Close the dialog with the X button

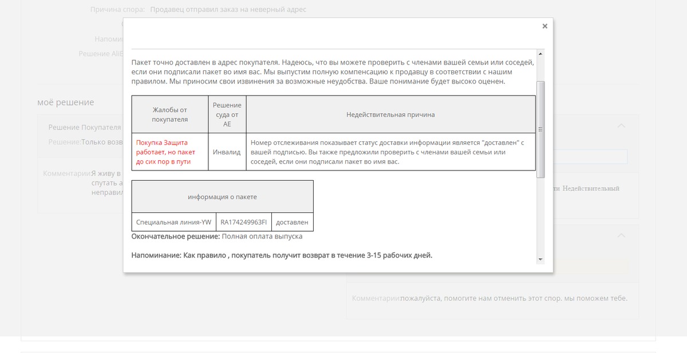click(x=544, y=26)
